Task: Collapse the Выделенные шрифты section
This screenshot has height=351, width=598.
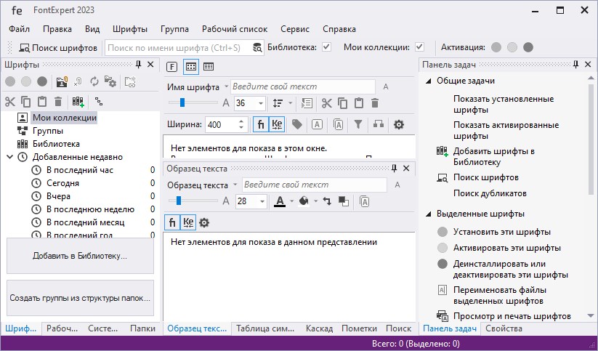Action: click(x=429, y=214)
